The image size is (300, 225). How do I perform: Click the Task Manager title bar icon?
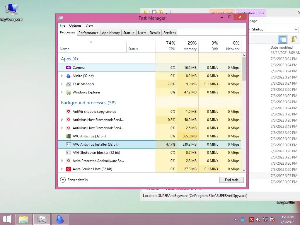(61, 18)
